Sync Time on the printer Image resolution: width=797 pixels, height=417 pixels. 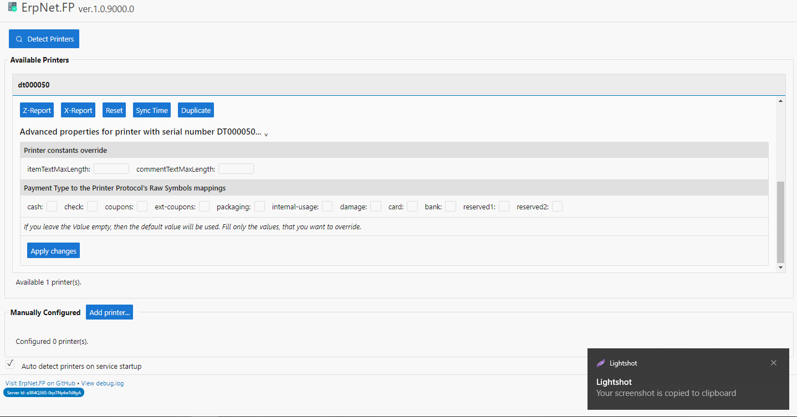151,110
